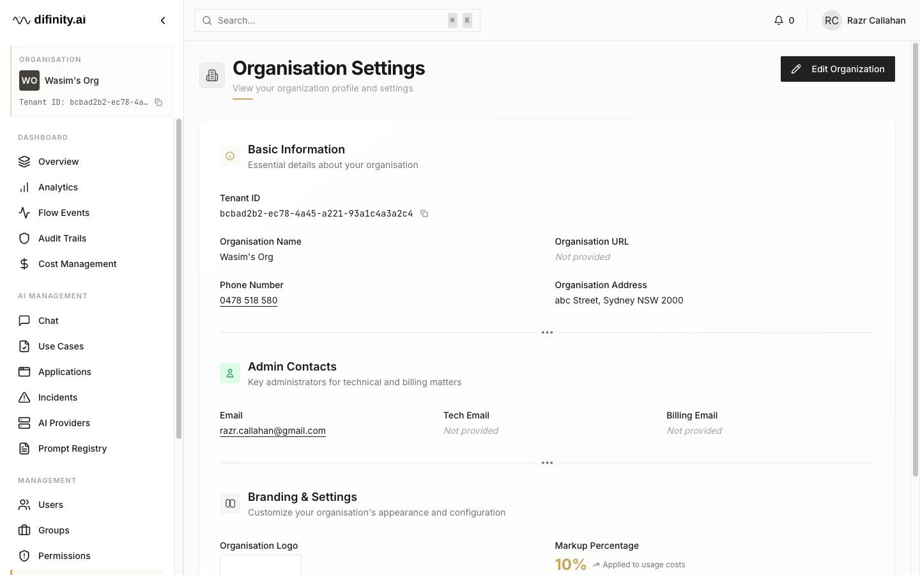Screen dimensions: 920x575
Task: Click the Use Cases file icon
Action: (x=24, y=346)
